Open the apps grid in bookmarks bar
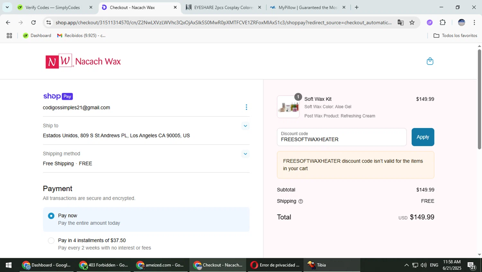This screenshot has width=482, height=272. pyautogui.click(x=9, y=36)
